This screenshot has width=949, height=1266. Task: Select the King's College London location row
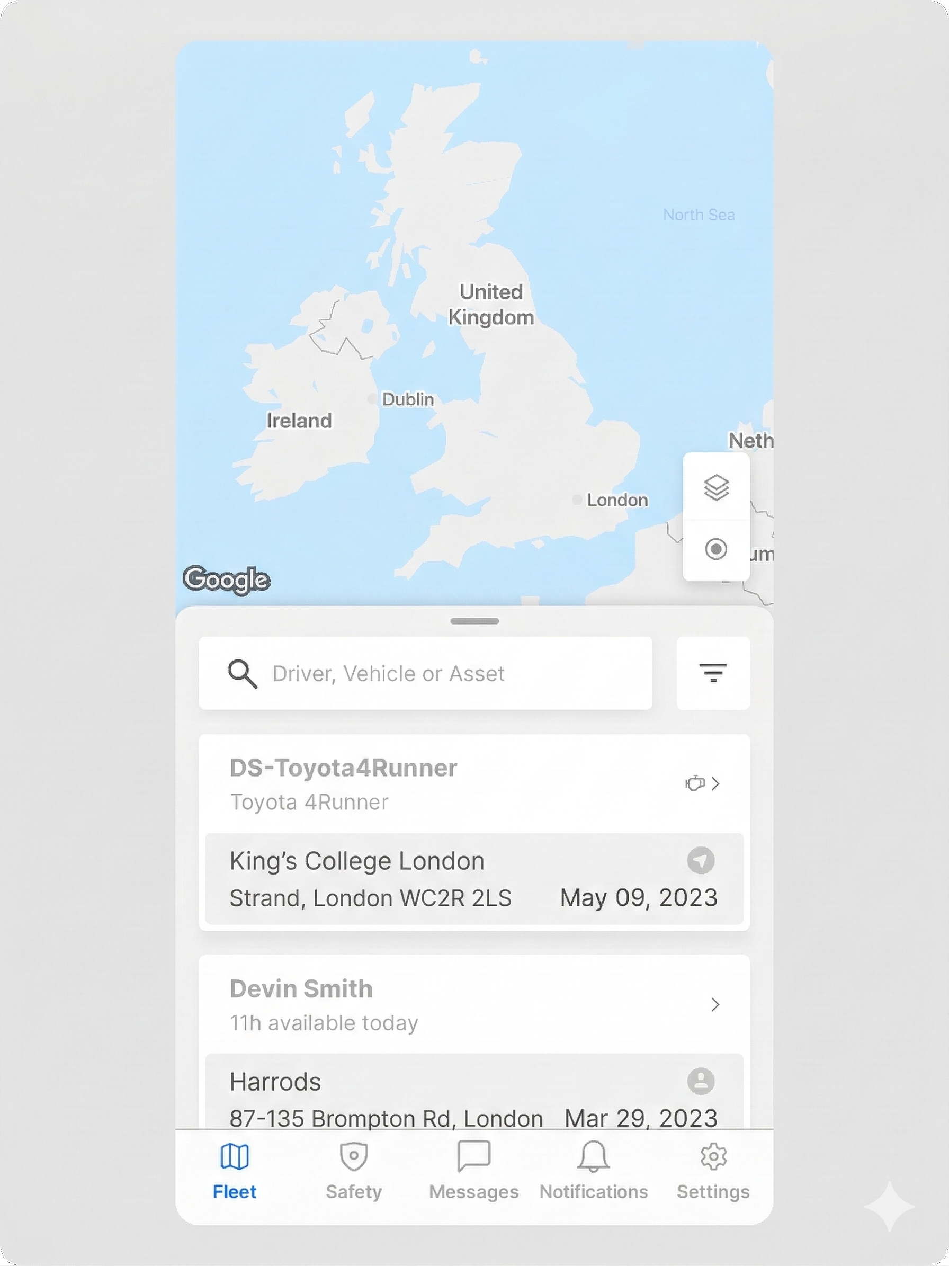point(400,879)
